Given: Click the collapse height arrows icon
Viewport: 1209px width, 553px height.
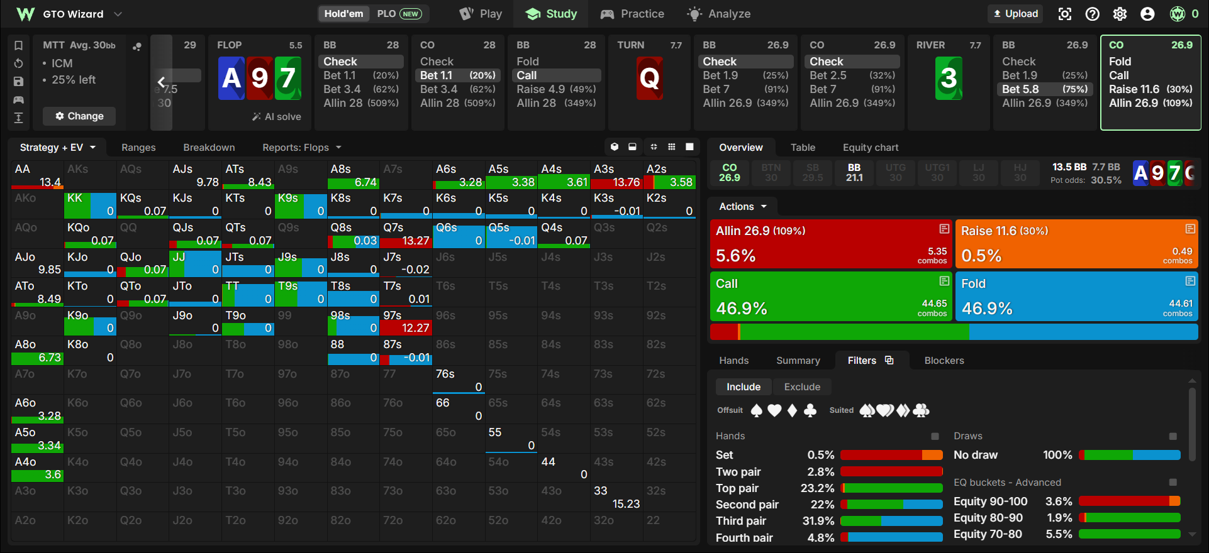Looking at the screenshot, I should click(18, 118).
